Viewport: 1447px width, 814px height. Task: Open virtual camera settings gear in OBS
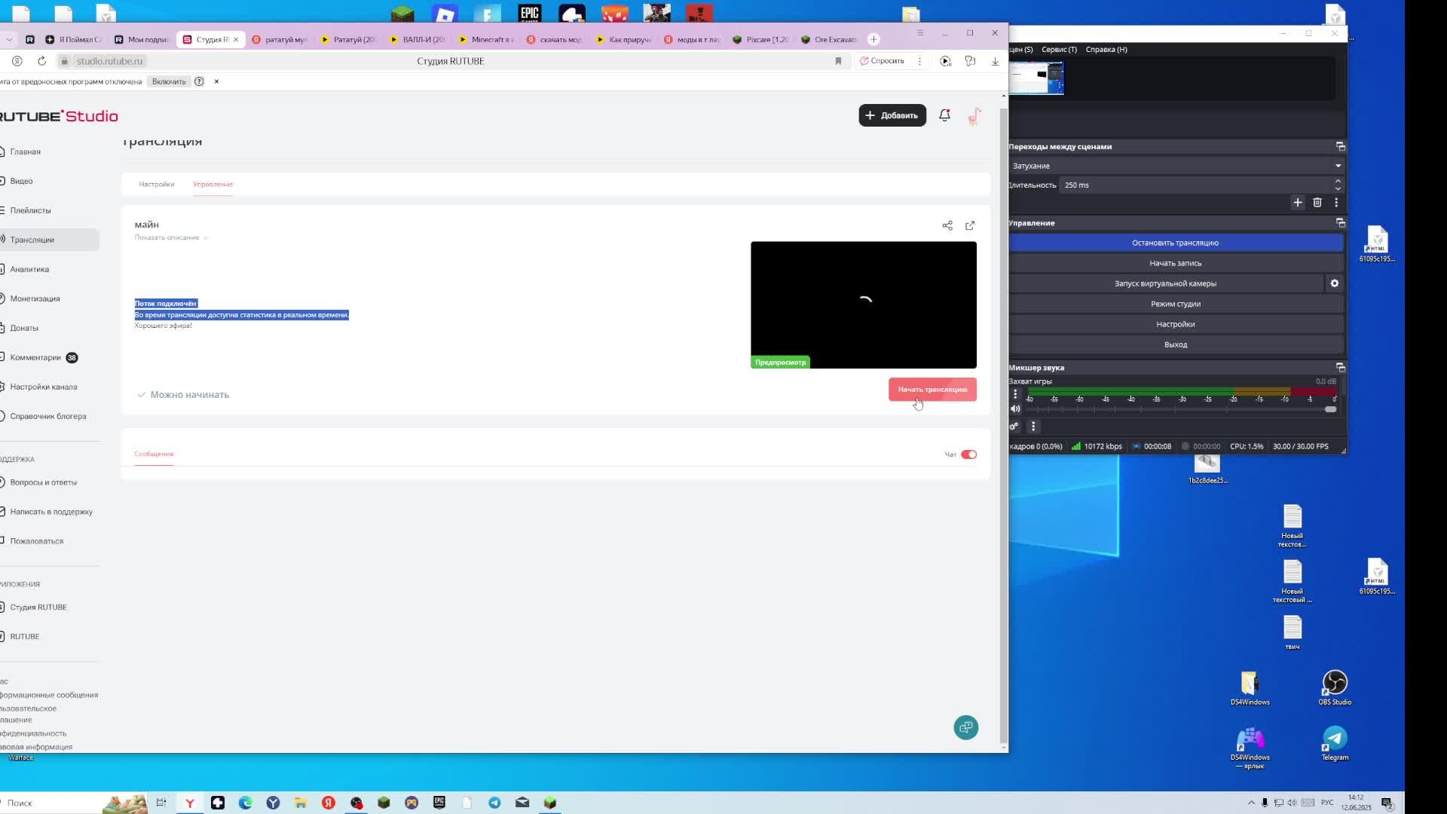[x=1334, y=283]
